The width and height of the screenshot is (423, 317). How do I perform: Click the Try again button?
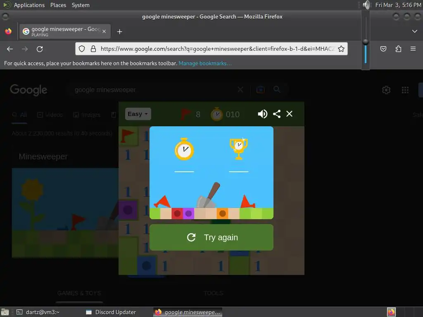pyautogui.click(x=211, y=237)
